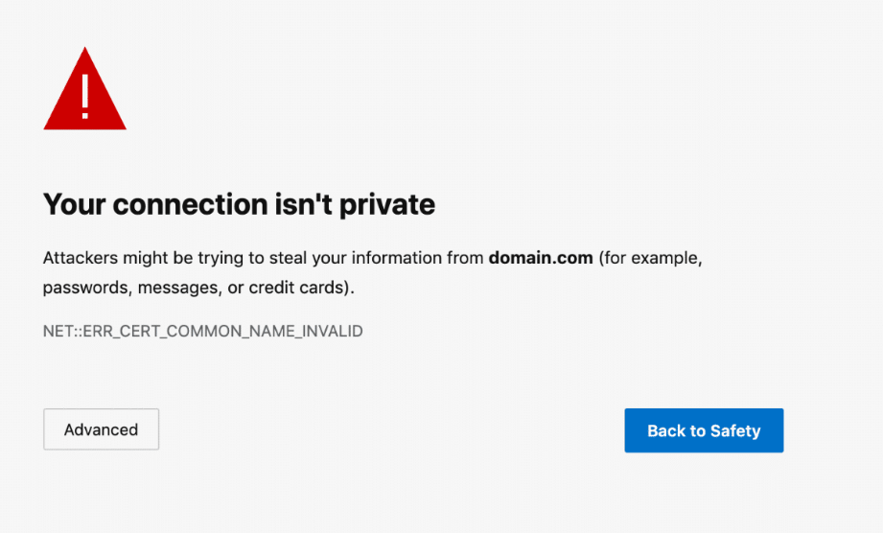The height and width of the screenshot is (533, 883).
Task: Click the word "steal" in the warning text
Action: (x=294, y=258)
